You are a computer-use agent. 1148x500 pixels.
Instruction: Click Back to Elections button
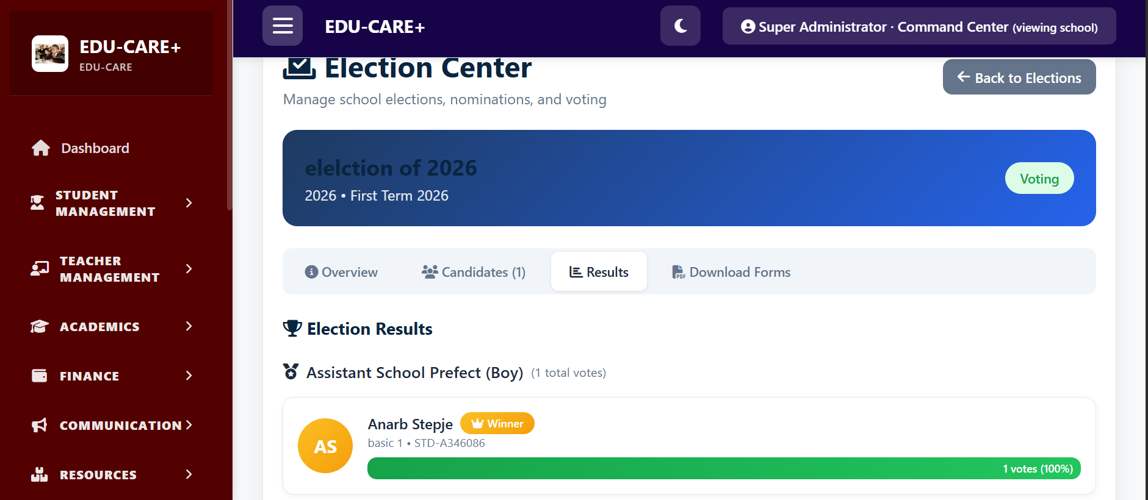[1019, 77]
